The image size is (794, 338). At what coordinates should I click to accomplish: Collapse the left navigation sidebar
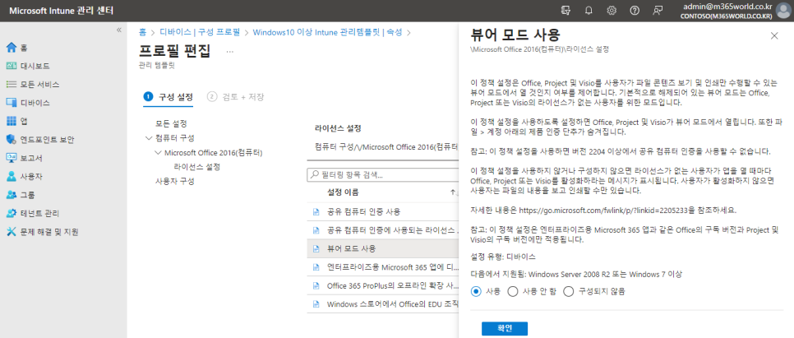(x=119, y=30)
